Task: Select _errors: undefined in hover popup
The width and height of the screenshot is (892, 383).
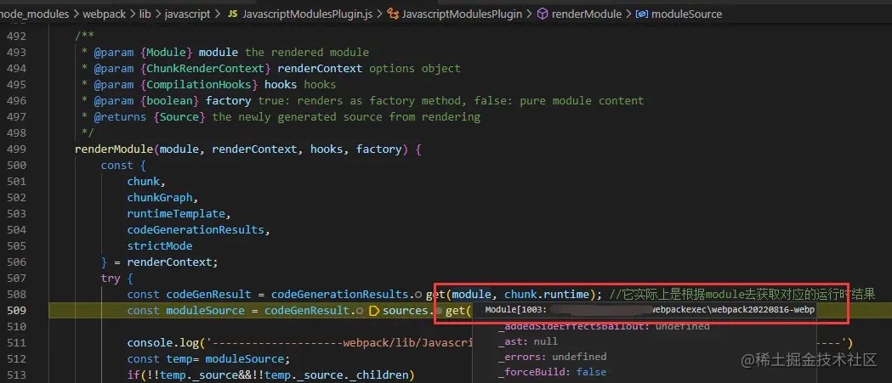Action: (x=552, y=357)
